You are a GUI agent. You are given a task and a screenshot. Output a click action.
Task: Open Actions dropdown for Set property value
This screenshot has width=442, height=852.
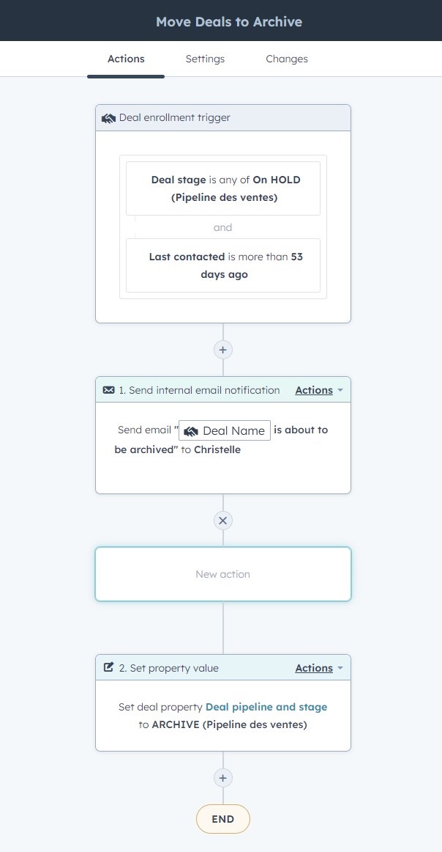pos(319,668)
